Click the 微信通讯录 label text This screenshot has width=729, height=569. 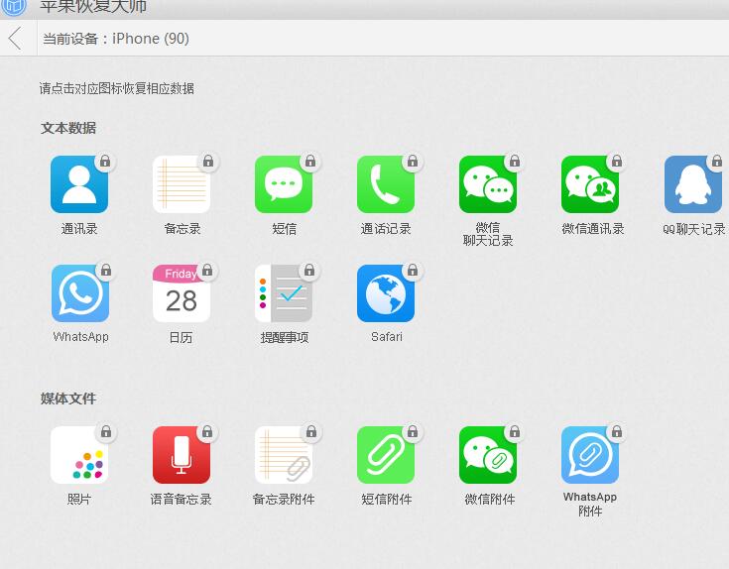[593, 229]
